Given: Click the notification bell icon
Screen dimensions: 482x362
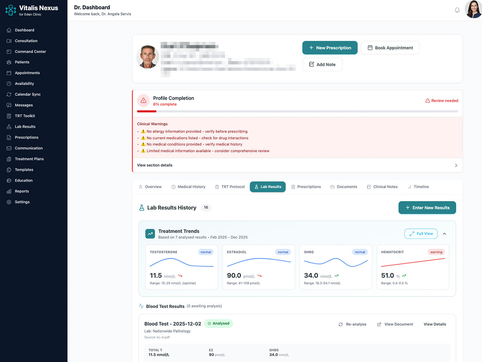Looking at the screenshot, I should (457, 10).
